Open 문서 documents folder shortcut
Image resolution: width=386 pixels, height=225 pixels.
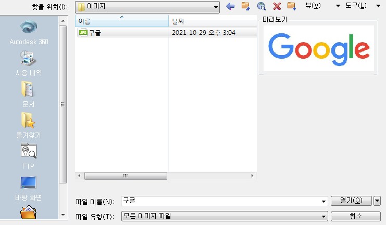point(28,95)
